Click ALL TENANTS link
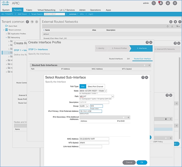The width and height of the screenshot is (182, 167). tap(7, 14)
